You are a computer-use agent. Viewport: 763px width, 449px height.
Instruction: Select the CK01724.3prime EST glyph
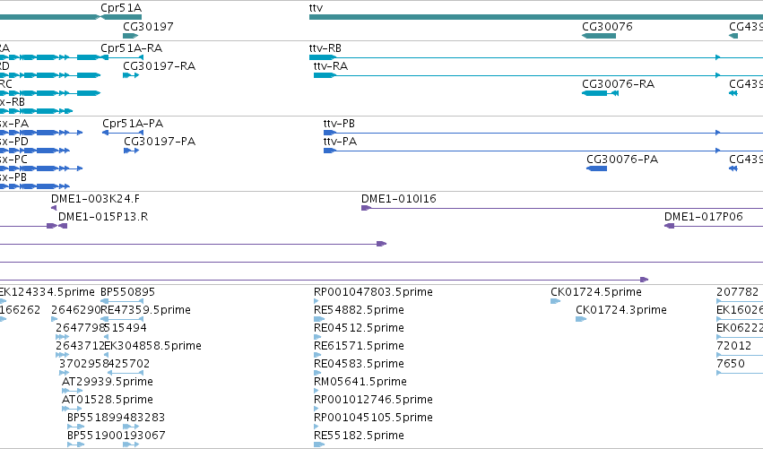tap(581, 319)
